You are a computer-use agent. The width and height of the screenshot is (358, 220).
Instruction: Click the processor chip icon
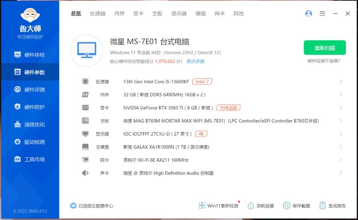click(x=85, y=81)
